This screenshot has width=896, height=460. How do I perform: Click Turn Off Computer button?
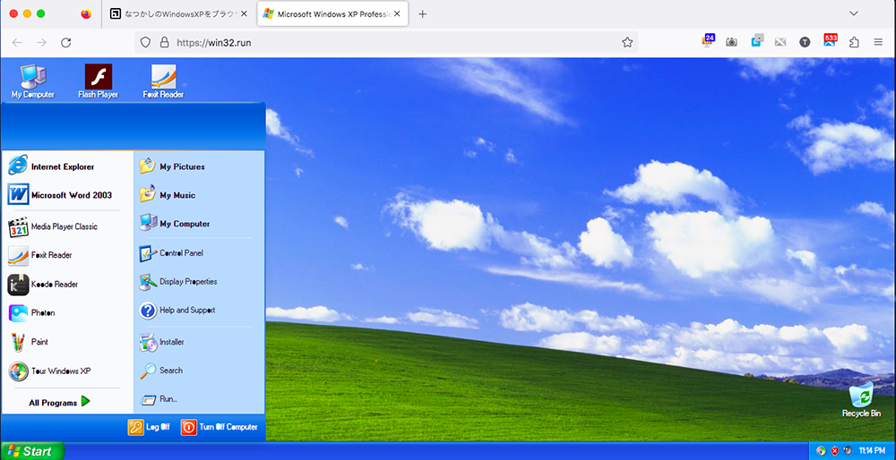pyautogui.click(x=220, y=427)
